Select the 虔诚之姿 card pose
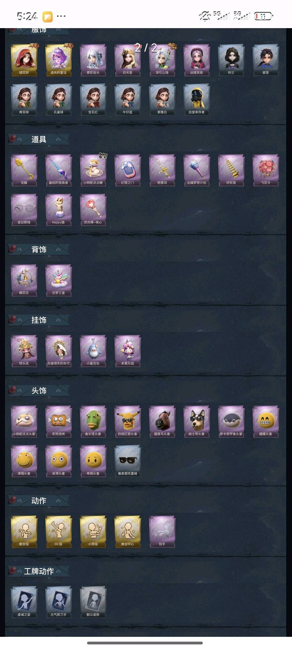Viewport: 292px width, 649px height. click(x=24, y=602)
